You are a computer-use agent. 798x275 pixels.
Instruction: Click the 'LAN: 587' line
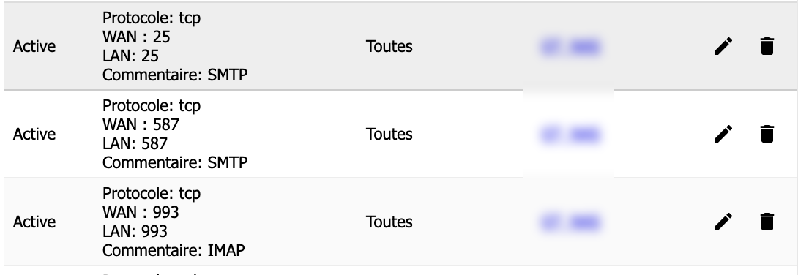tap(135, 143)
